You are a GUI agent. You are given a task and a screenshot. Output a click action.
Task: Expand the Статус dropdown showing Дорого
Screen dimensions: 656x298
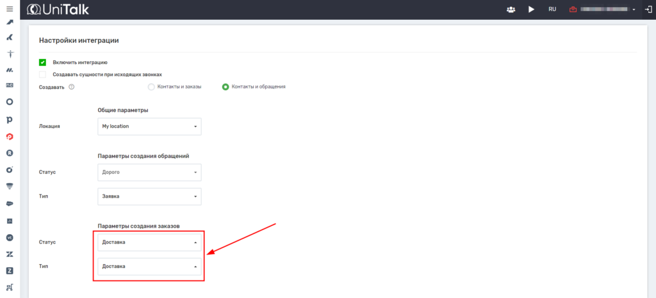tap(149, 173)
